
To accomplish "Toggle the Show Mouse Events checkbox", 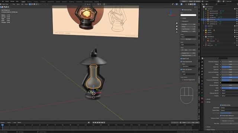I will (181, 62).
